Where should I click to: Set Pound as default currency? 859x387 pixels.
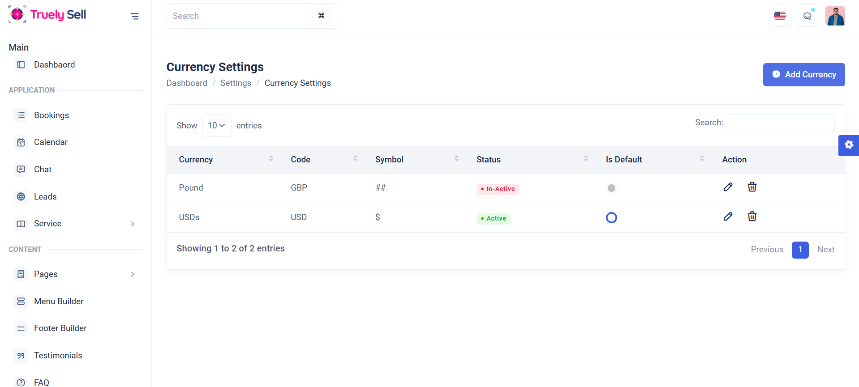click(611, 188)
